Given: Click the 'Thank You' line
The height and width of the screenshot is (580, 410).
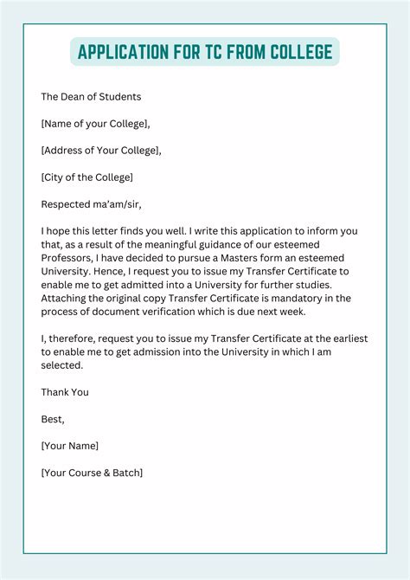Looking at the screenshot, I should click(x=65, y=392).
